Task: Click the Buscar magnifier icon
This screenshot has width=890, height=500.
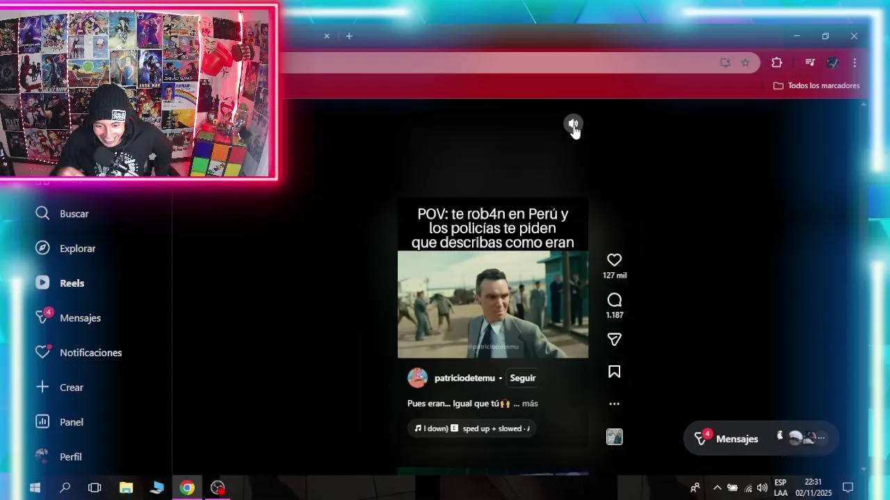Action: pos(42,213)
